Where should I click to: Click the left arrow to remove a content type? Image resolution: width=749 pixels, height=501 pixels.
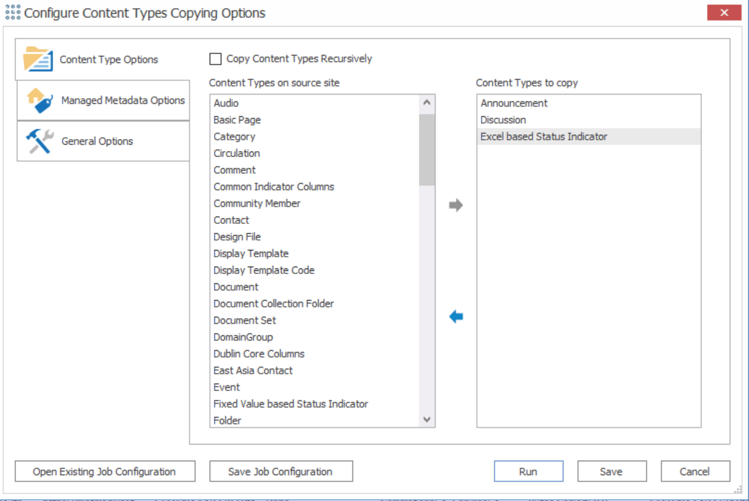[x=456, y=315]
